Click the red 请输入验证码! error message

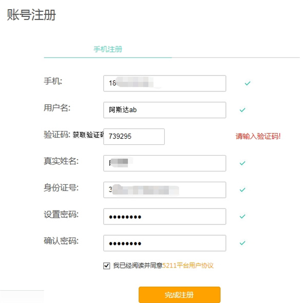(x=258, y=137)
